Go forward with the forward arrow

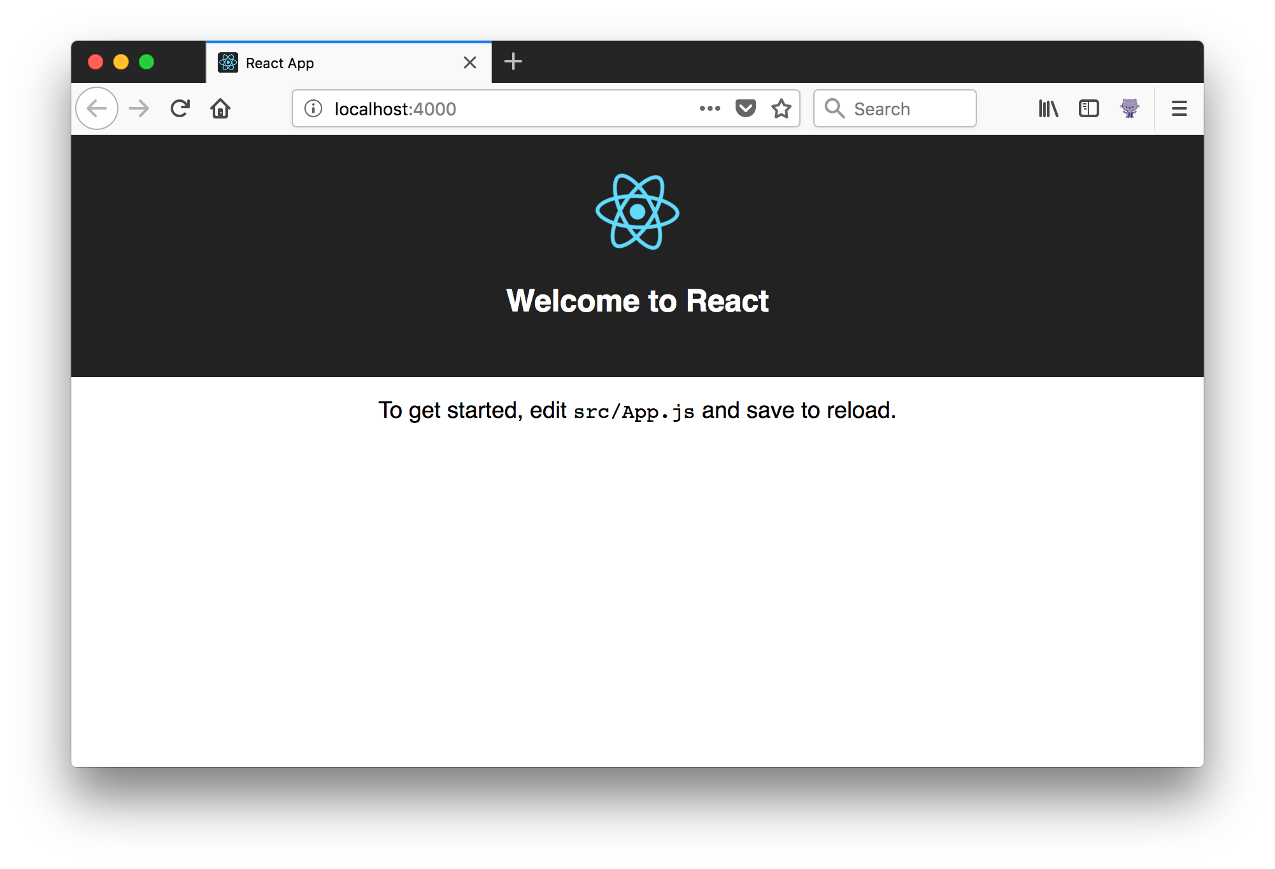point(139,108)
